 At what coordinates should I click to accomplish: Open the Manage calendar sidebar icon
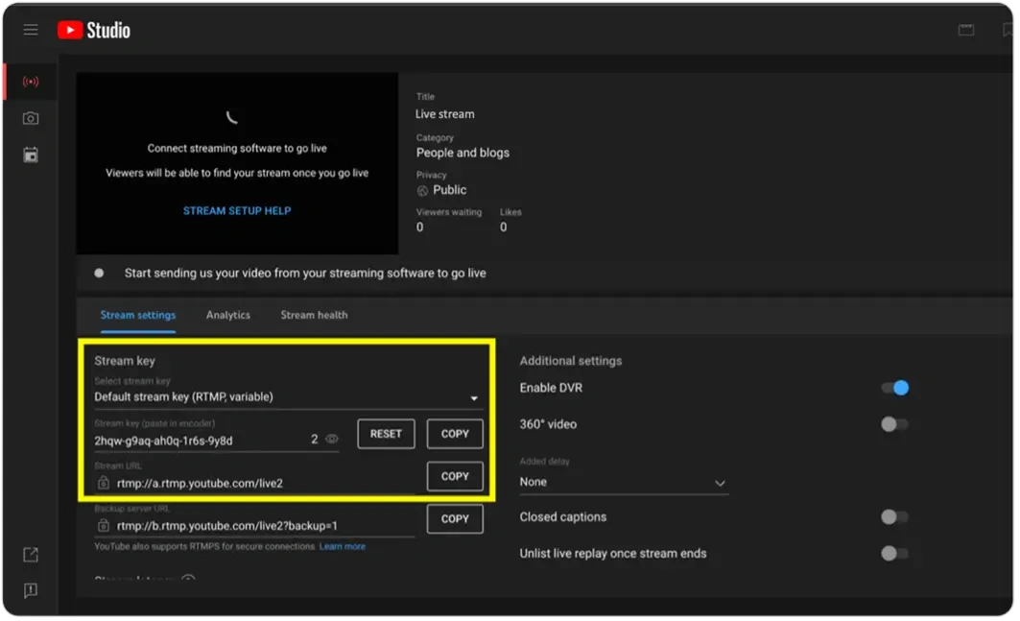coord(31,155)
